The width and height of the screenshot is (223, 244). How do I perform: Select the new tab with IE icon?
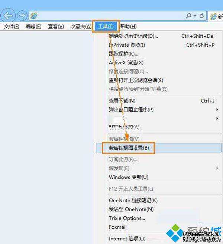216,16
